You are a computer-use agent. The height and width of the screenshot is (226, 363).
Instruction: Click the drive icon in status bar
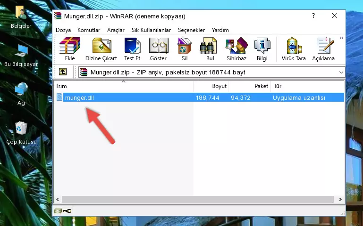click(58, 210)
